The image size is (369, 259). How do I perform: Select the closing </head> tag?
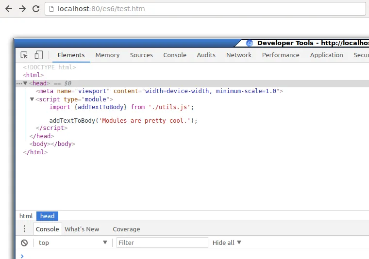click(x=42, y=136)
